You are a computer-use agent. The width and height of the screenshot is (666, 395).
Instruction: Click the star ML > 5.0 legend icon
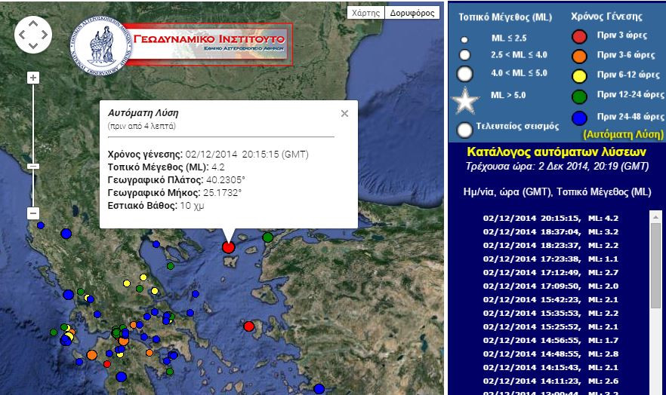pyautogui.click(x=465, y=100)
